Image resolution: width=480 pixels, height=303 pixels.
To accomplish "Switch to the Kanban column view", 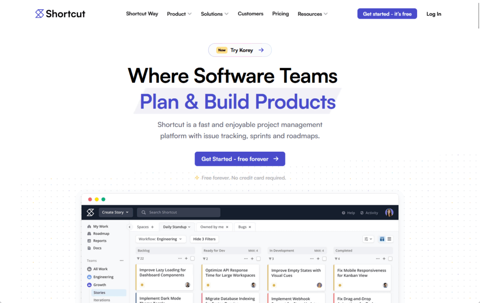I will pyautogui.click(x=382, y=239).
